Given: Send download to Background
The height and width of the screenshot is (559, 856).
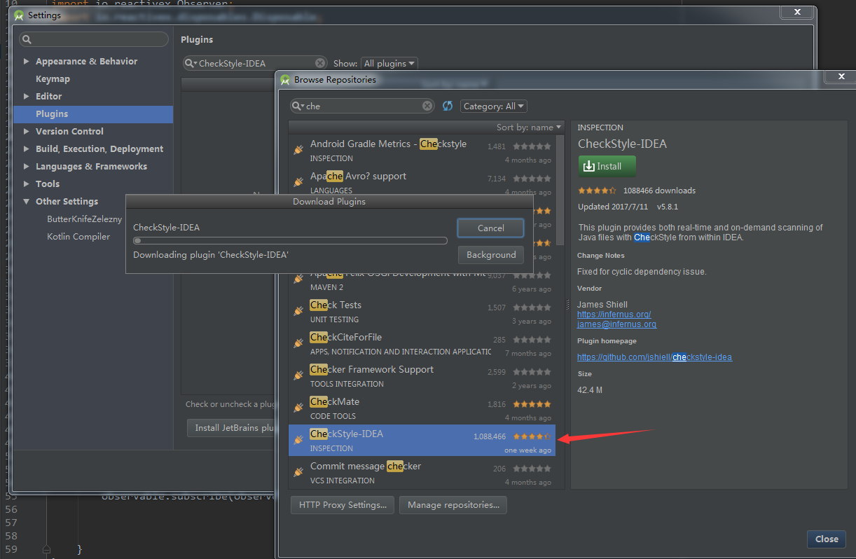Looking at the screenshot, I should (x=490, y=255).
